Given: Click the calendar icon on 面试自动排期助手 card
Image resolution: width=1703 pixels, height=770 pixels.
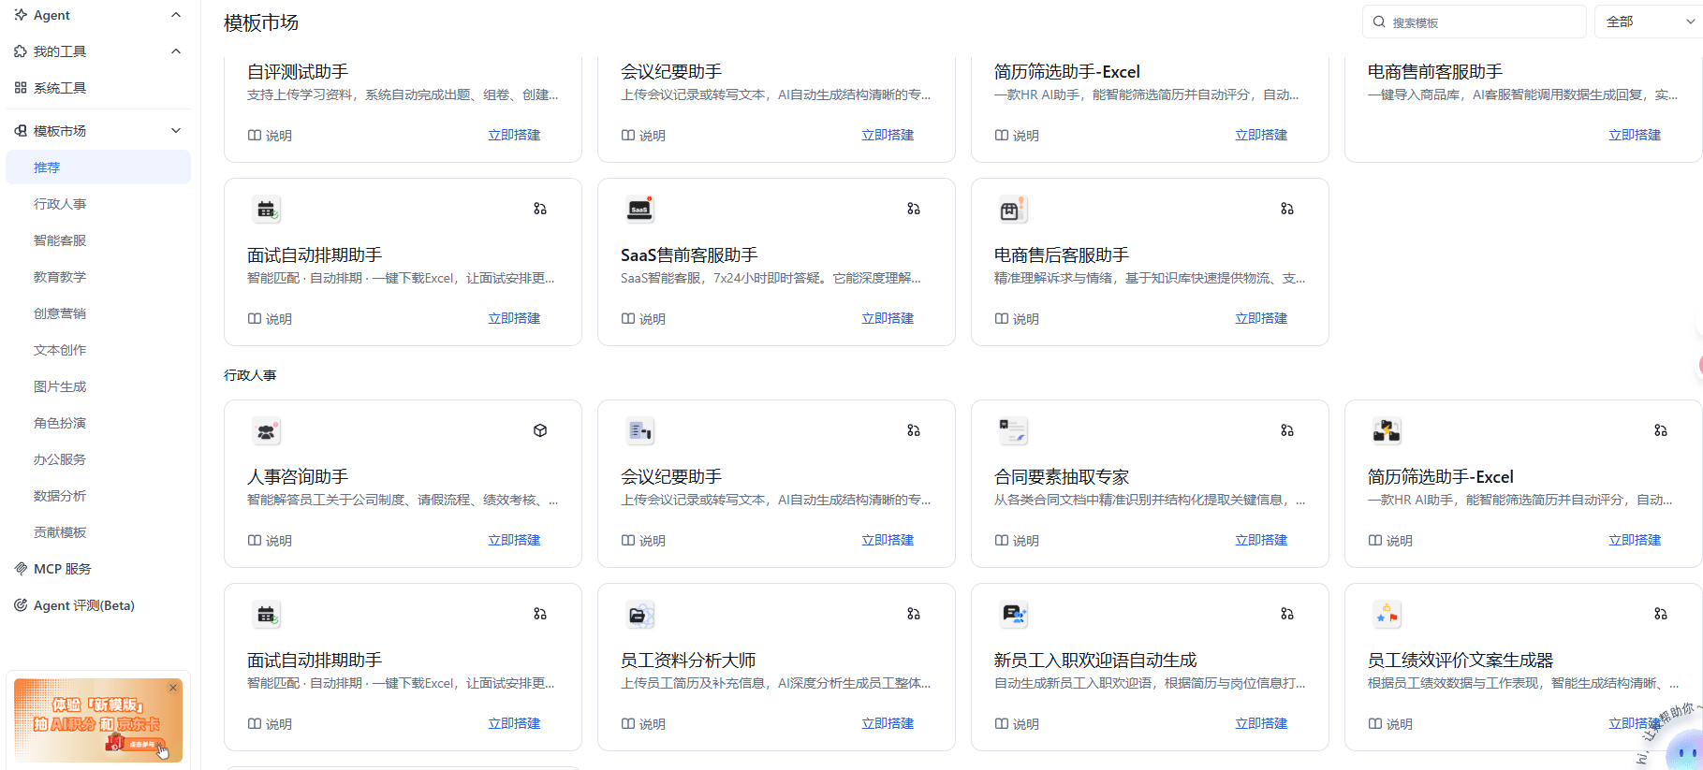Looking at the screenshot, I should [267, 210].
